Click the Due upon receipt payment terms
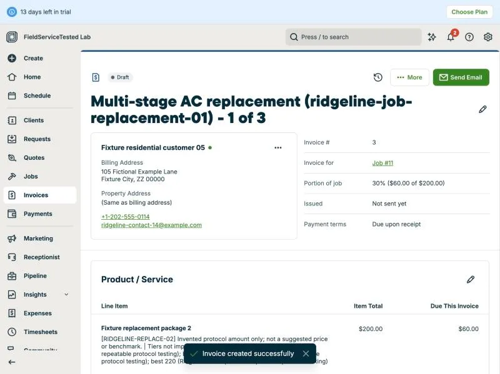This screenshot has width=500, height=374. pos(396,224)
